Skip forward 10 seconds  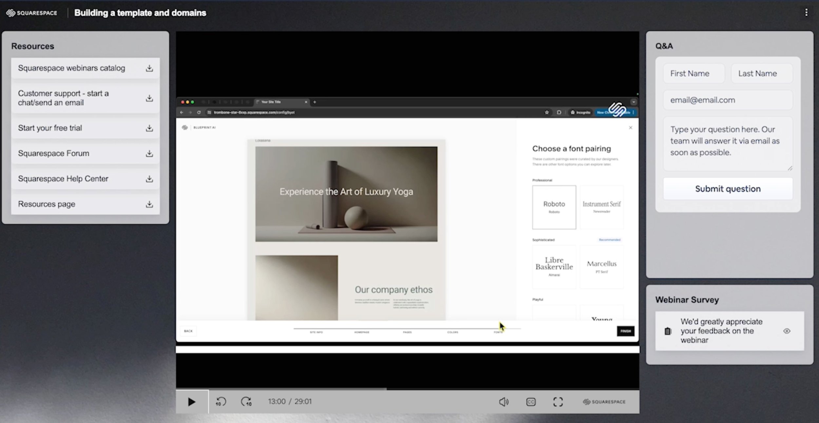click(x=246, y=402)
